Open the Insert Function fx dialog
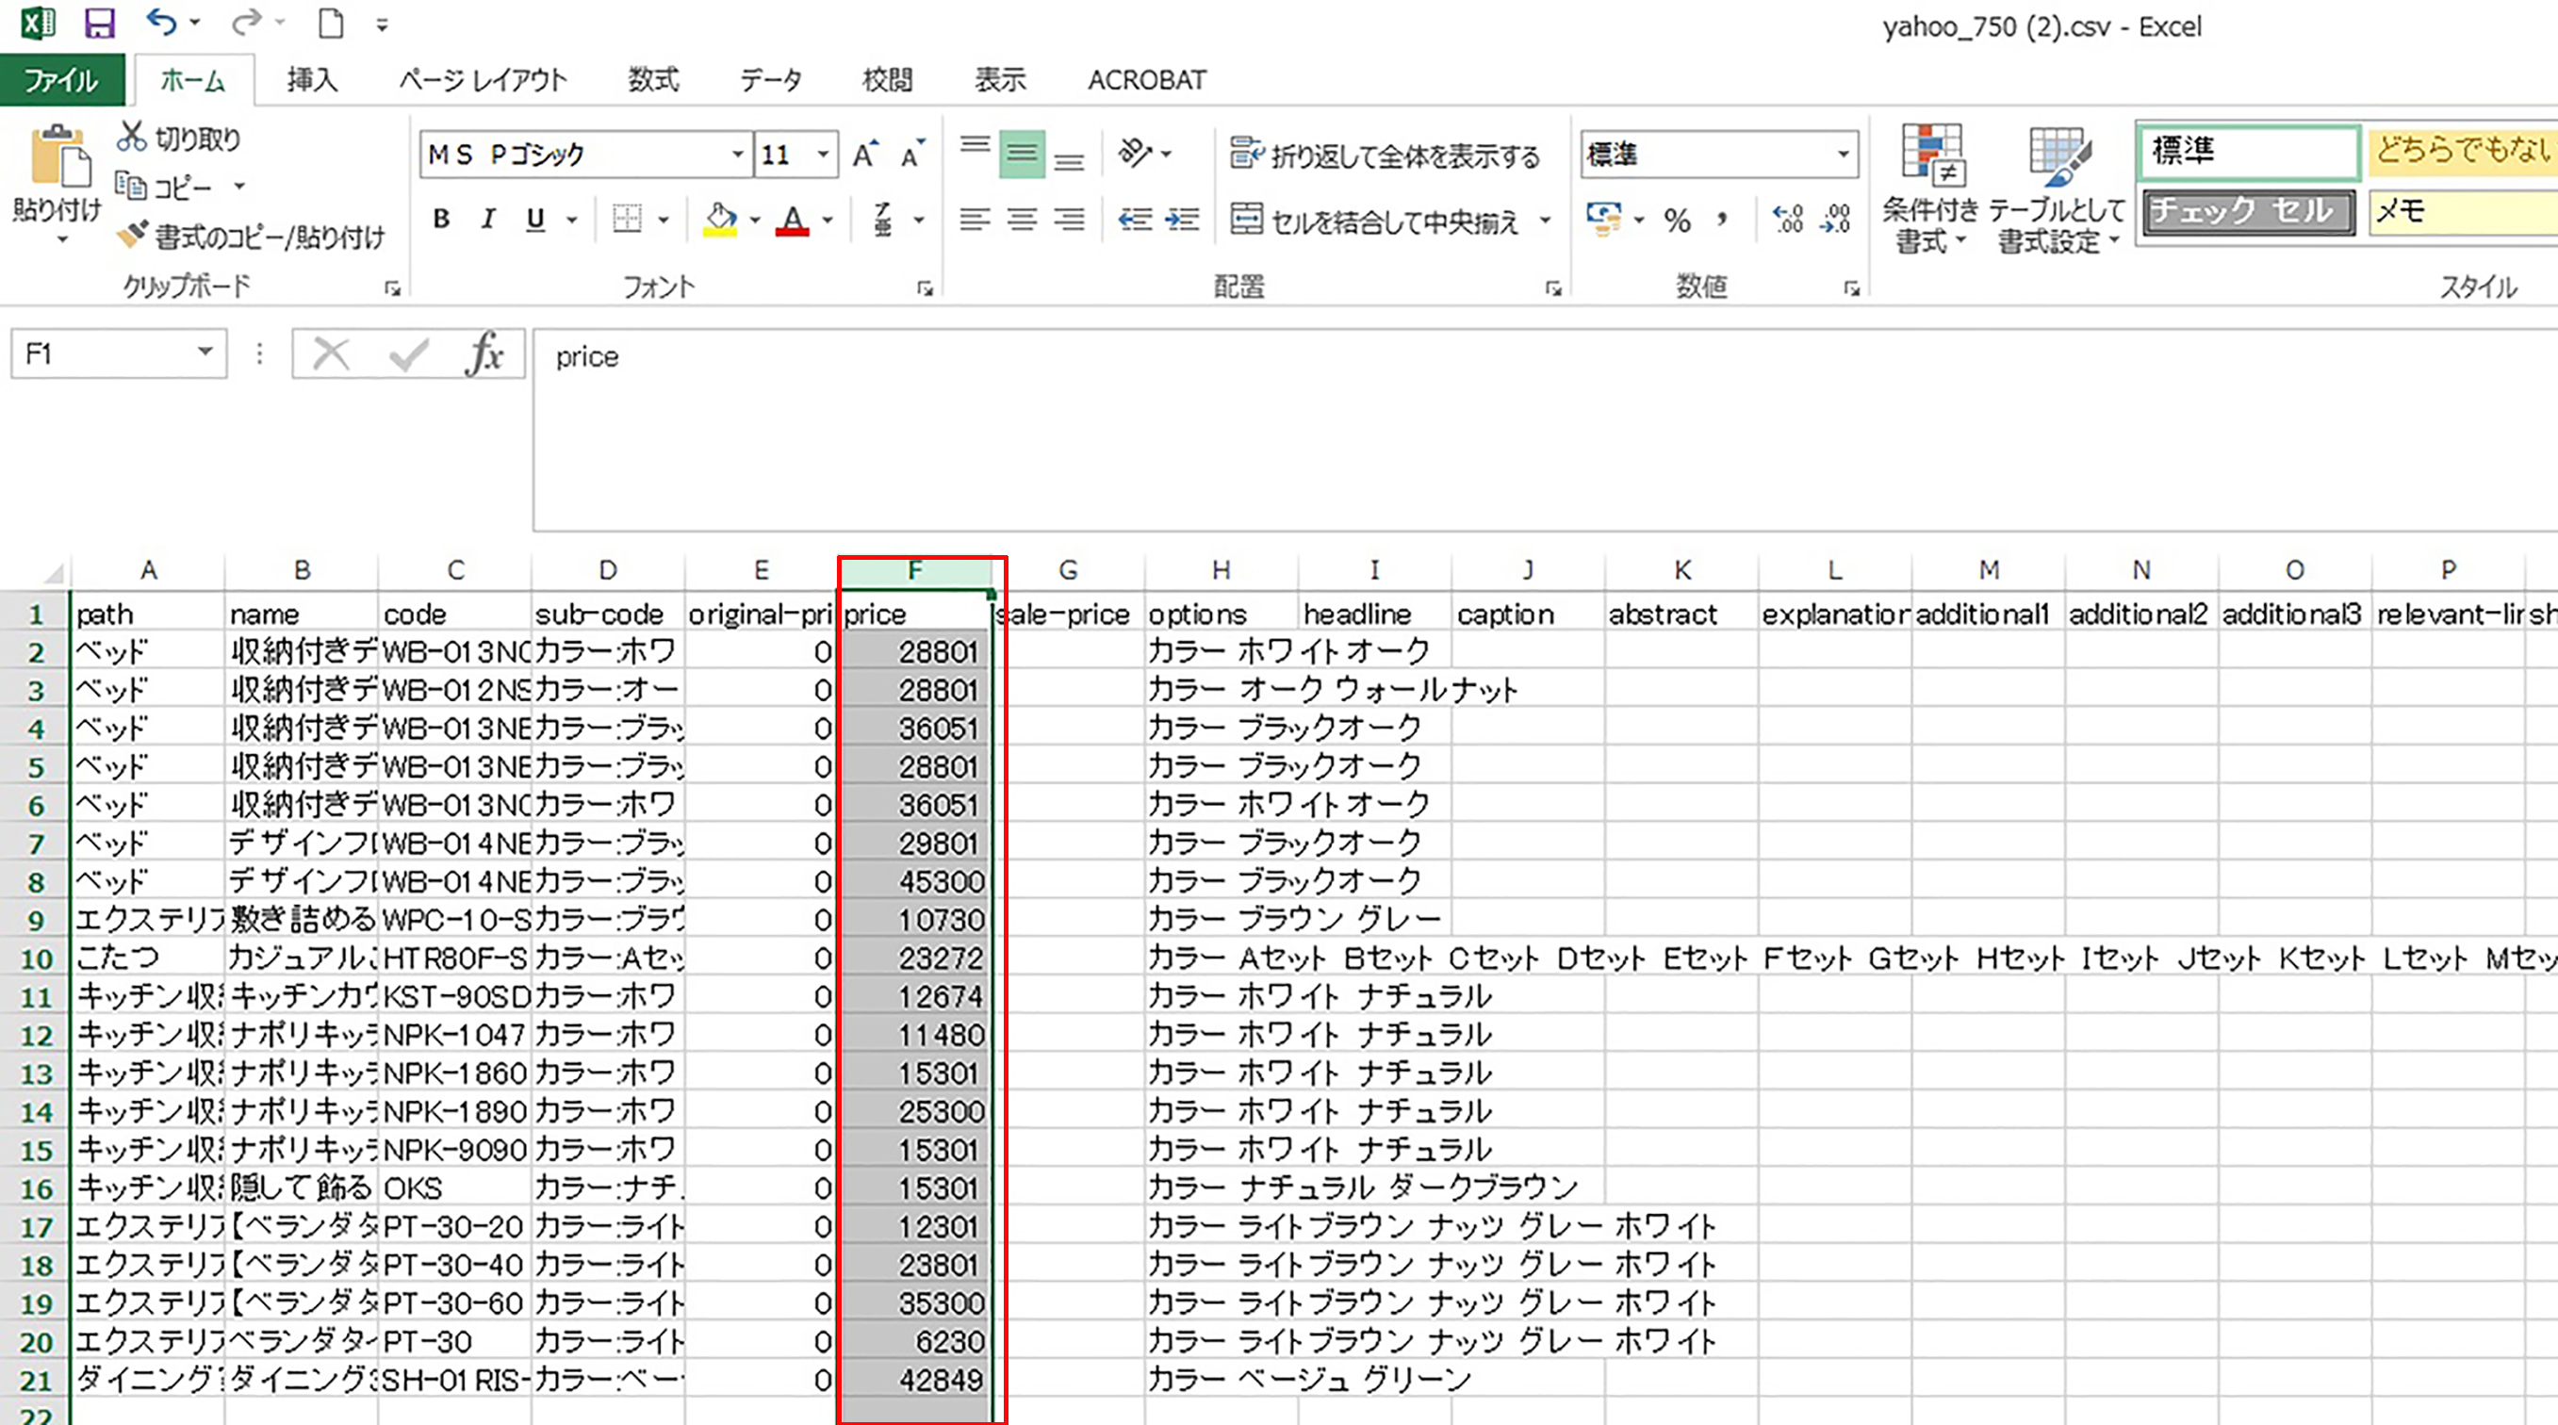 pos(484,353)
